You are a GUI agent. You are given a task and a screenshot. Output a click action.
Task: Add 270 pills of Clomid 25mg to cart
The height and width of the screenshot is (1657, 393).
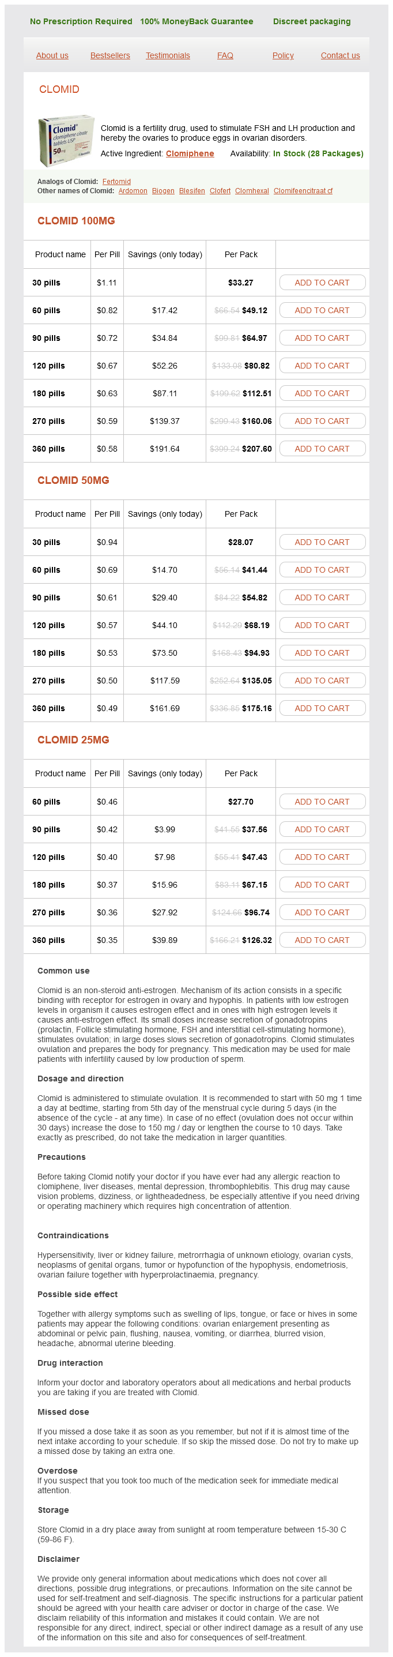click(322, 912)
